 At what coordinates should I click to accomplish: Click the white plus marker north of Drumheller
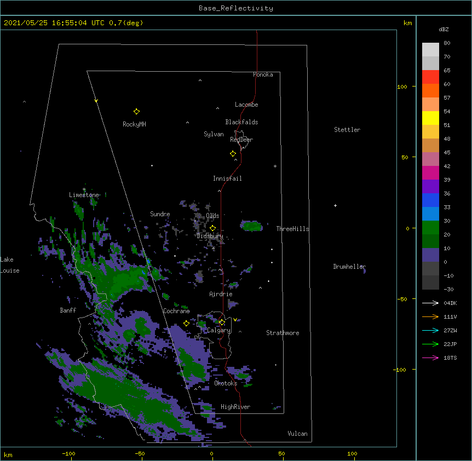click(x=335, y=205)
